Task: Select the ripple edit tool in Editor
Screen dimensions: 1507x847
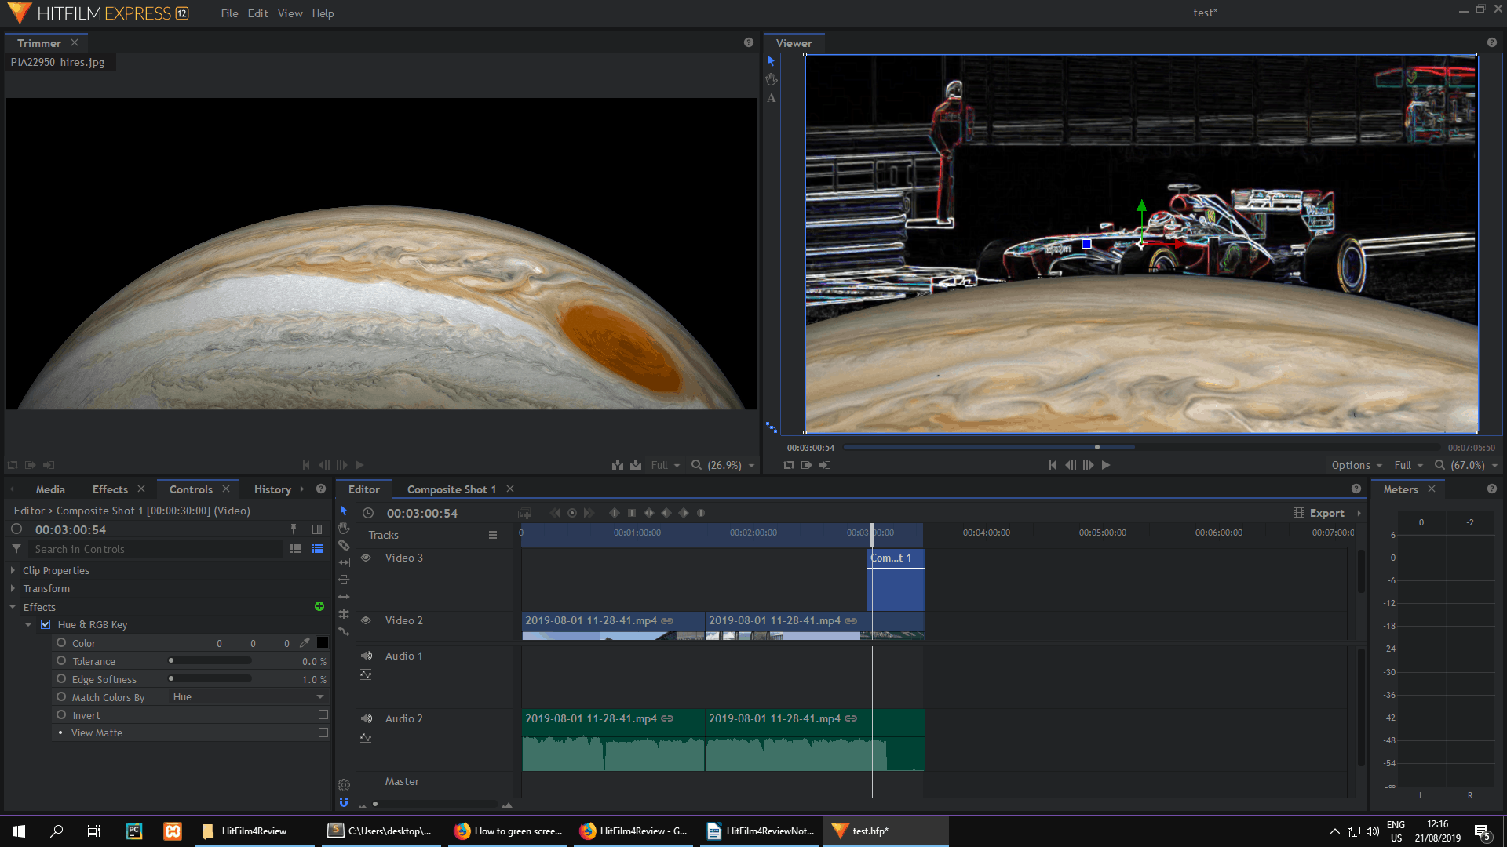Action: point(344,597)
